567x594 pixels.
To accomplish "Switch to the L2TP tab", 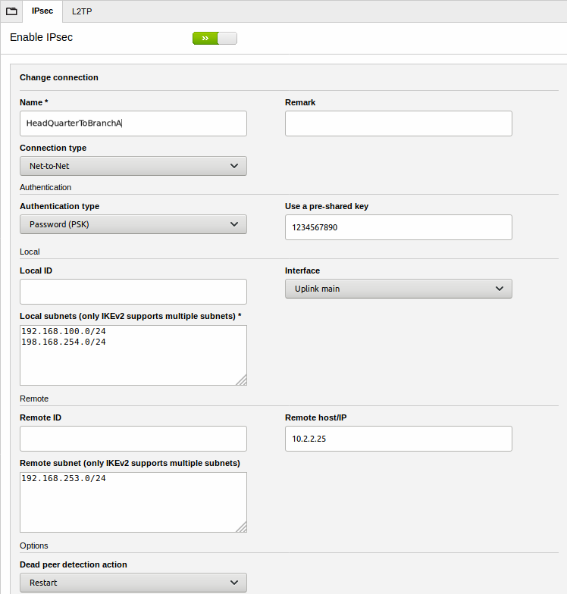I will [83, 11].
